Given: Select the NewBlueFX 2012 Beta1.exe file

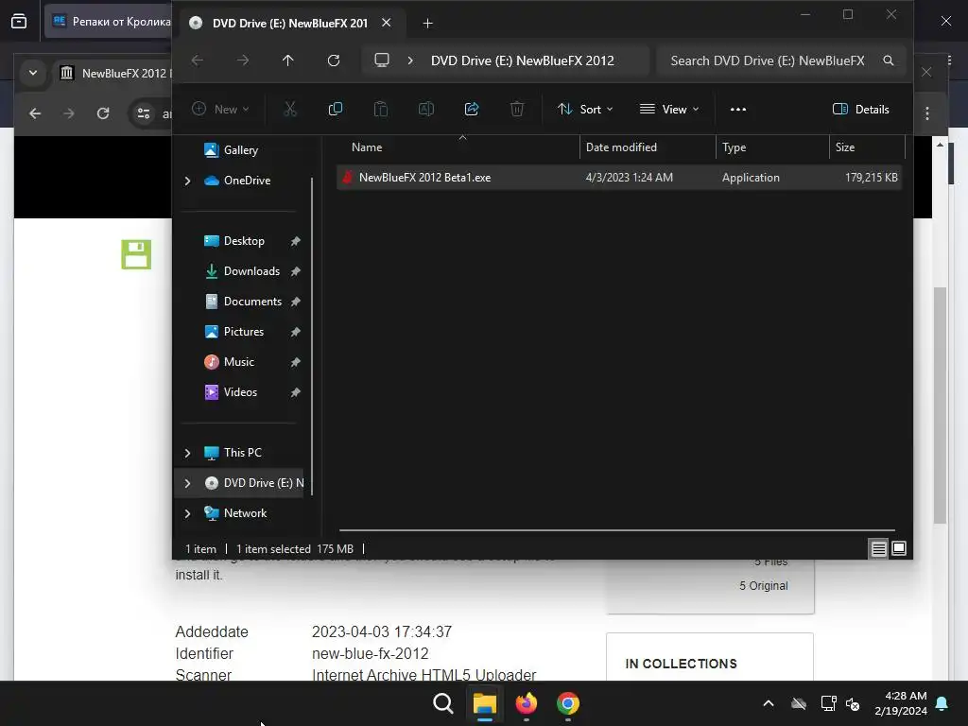Looking at the screenshot, I should pos(619,177).
